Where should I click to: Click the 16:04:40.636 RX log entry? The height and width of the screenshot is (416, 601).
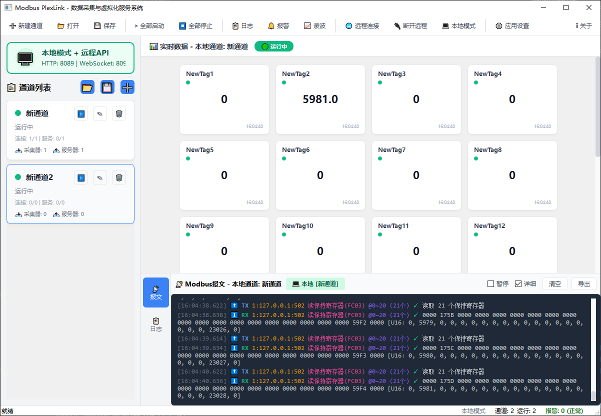click(x=380, y=388)
